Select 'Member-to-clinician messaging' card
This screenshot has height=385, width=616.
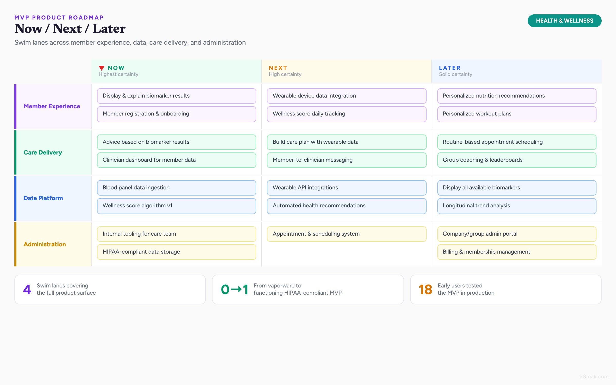pyautogui.click(x=347, y=160)
